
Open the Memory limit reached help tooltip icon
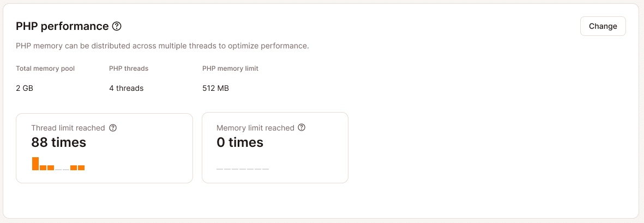[x=302, y=128]
